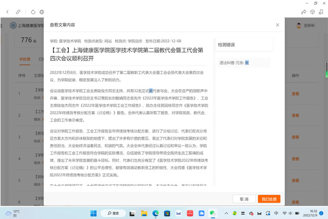Click the share icon at top right

[x=304, y=11]
